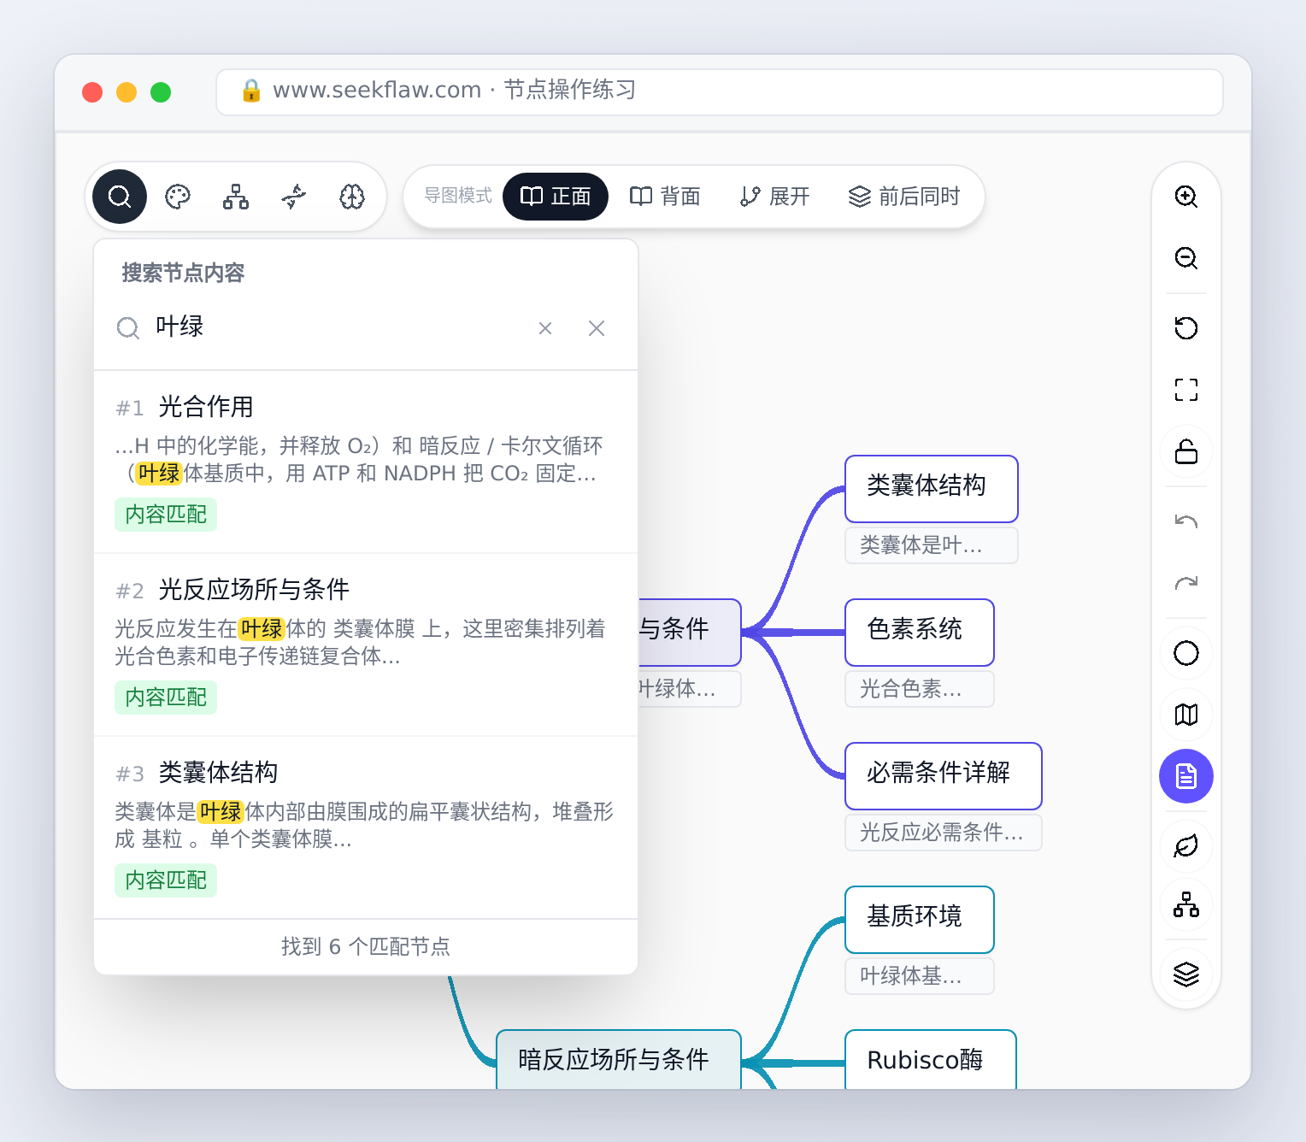The height and width of the screenshot is (1142, 1306).
Task: Expand the 叶绿体基… note preview
Action: tap(920, 976)
